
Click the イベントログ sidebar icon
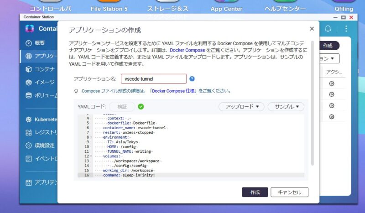click(28, 159)
